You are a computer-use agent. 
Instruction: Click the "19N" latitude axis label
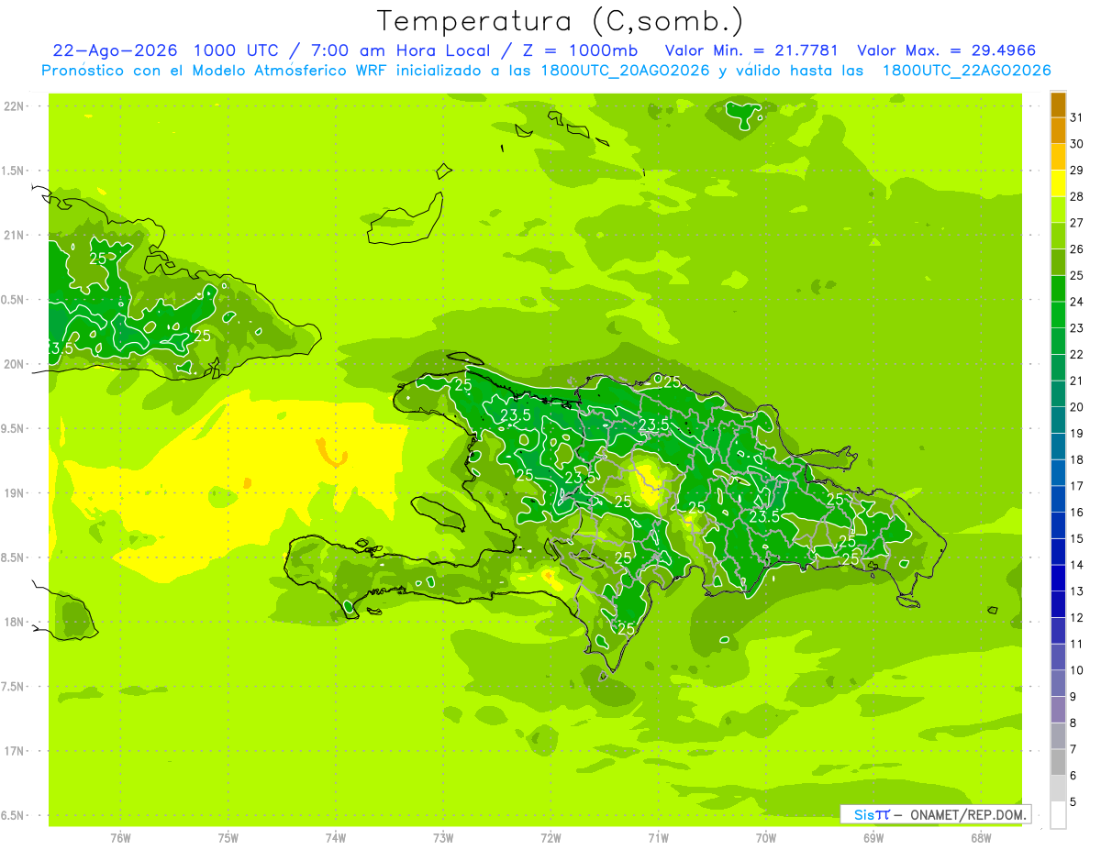coord(14,493)
